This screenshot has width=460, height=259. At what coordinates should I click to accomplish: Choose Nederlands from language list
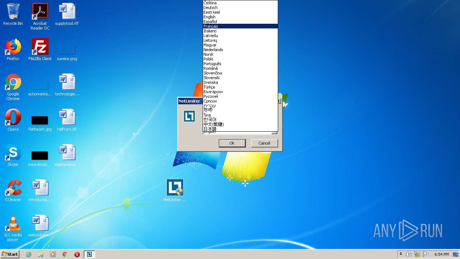[240, 50]
